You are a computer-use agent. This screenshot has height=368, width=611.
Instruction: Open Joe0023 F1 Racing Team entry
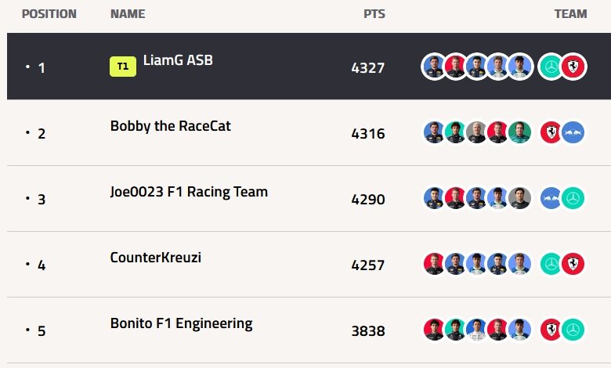coord(189,192)
